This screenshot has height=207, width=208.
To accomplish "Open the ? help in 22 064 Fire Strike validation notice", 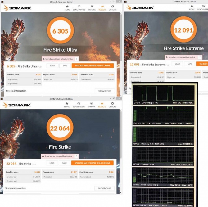I will [76, 156].
